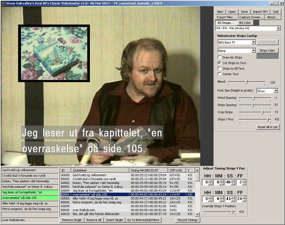Enable the Draw No Strips checkbox
The width and height of the screenshot is (285, 225).
tap(219, 57)
